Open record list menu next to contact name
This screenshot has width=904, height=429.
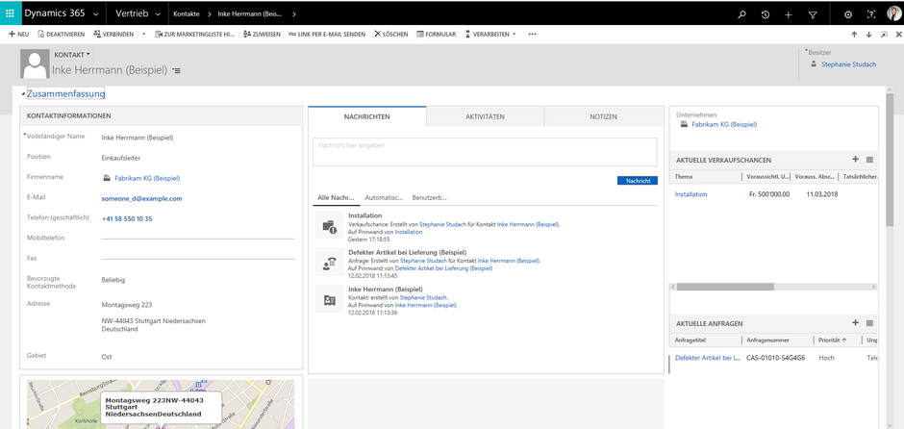(176, 70)
